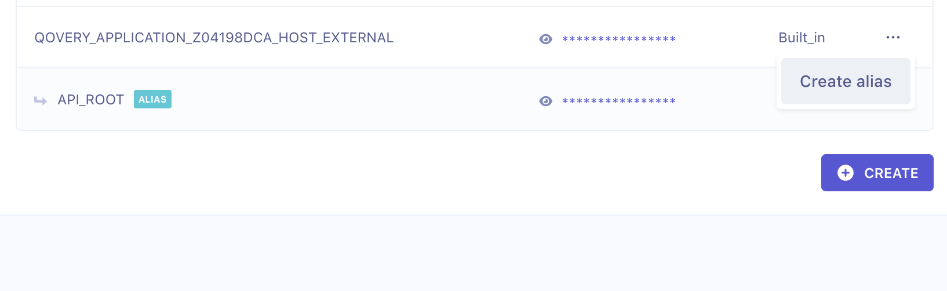
Task: Toggle the eye icon for API_ROOT
Action: click(x=545, y=101)
